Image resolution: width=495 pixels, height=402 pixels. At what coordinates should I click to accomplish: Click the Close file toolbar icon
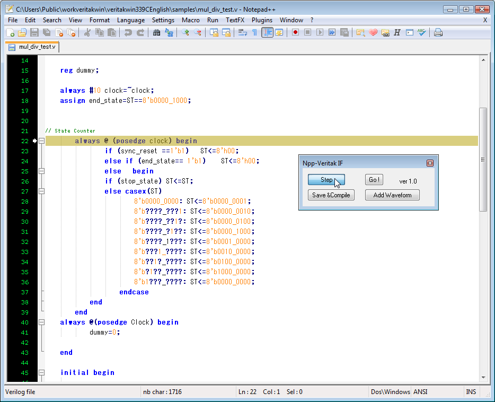click(59, 32)
